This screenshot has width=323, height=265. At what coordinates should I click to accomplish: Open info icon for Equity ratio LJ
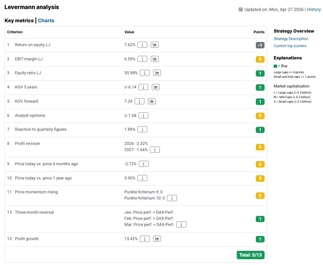(145, 73)
